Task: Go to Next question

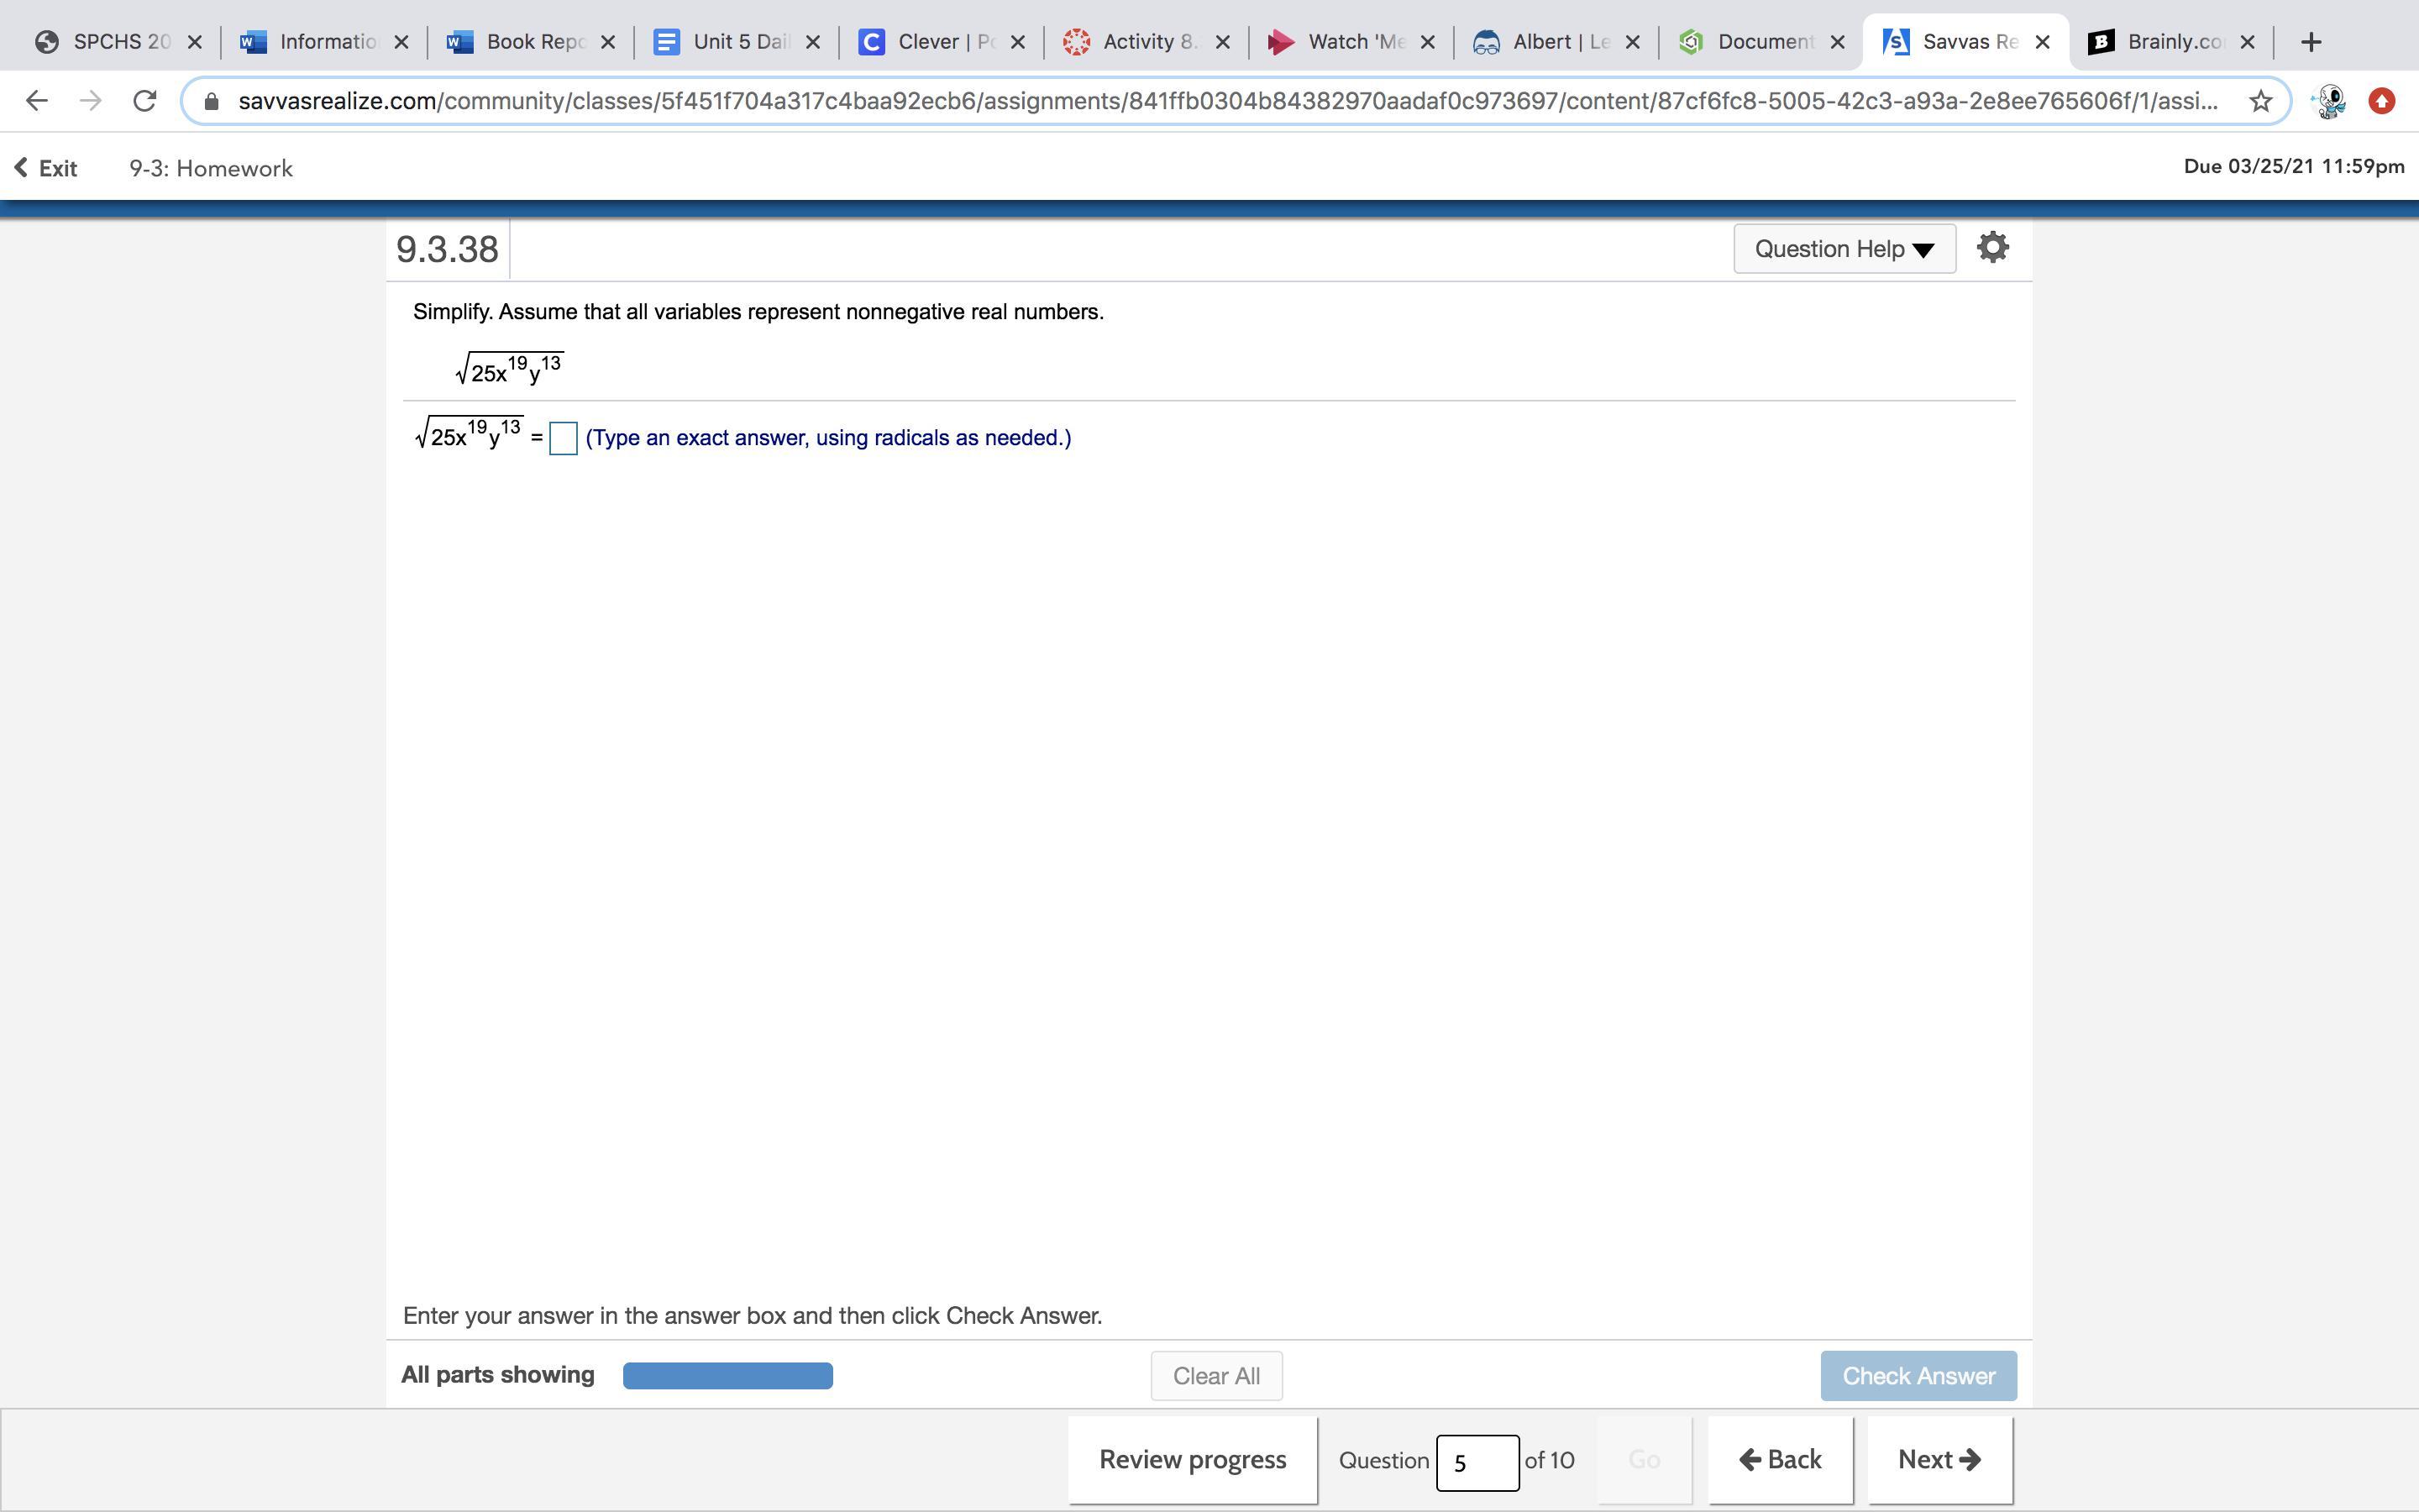Action: [x=1939, y=1459]
